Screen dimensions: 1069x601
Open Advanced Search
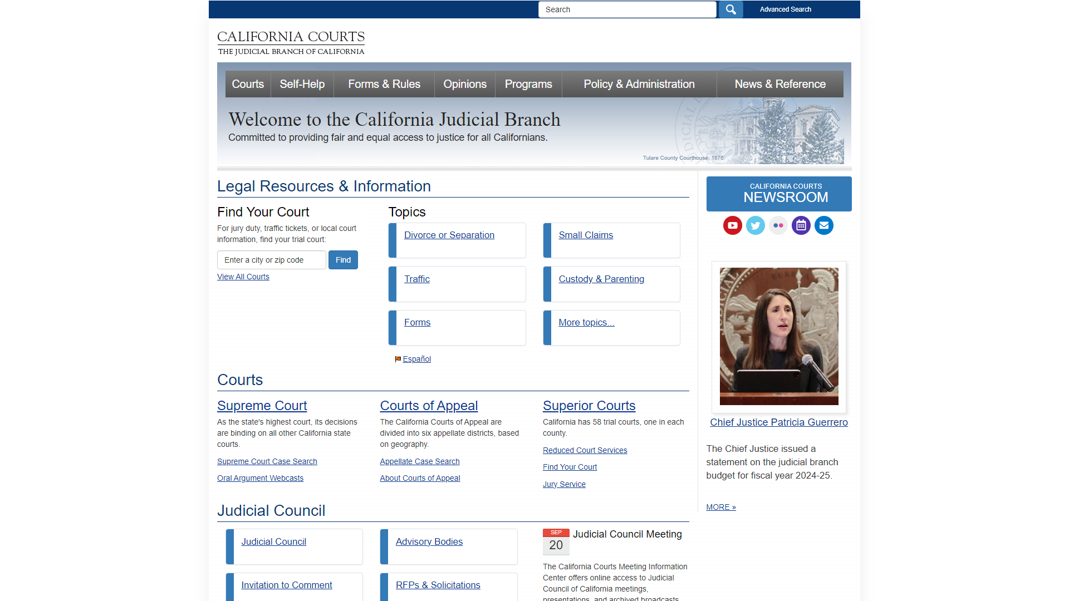(785, 9)
